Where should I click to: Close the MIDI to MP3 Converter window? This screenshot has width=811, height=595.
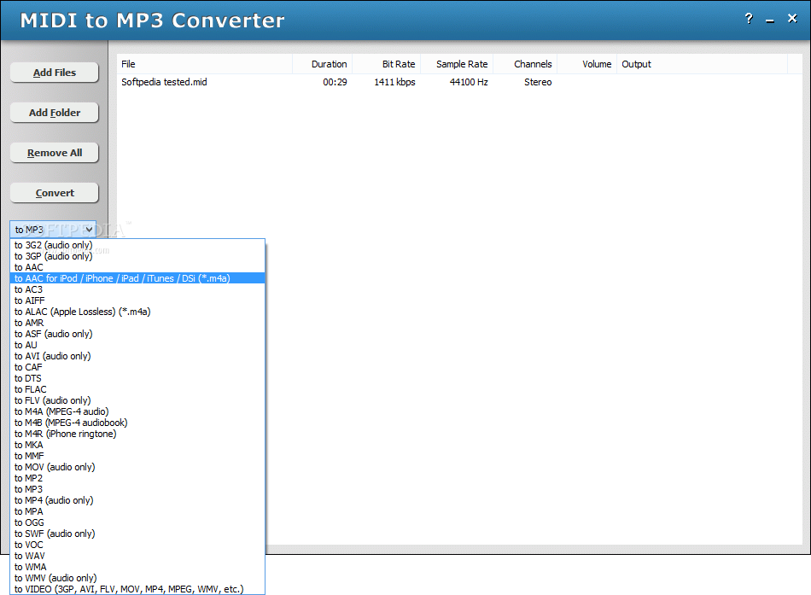point(792,19)
